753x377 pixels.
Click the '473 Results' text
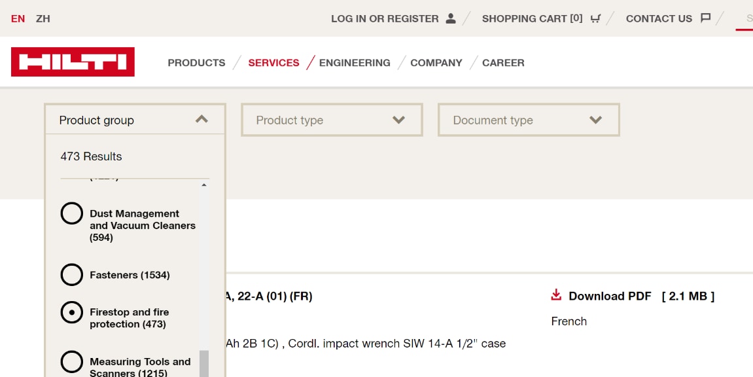[x=91, y=156]
